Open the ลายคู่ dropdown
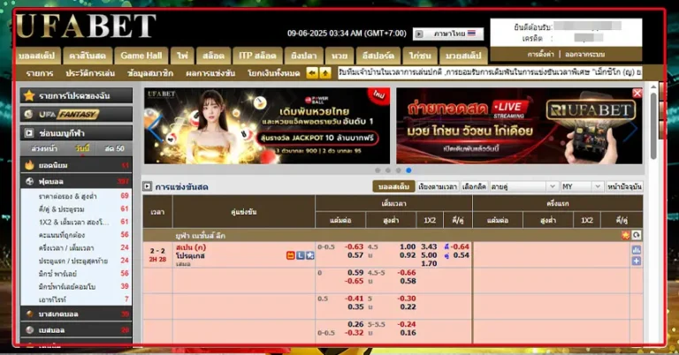 coord(524,186)
